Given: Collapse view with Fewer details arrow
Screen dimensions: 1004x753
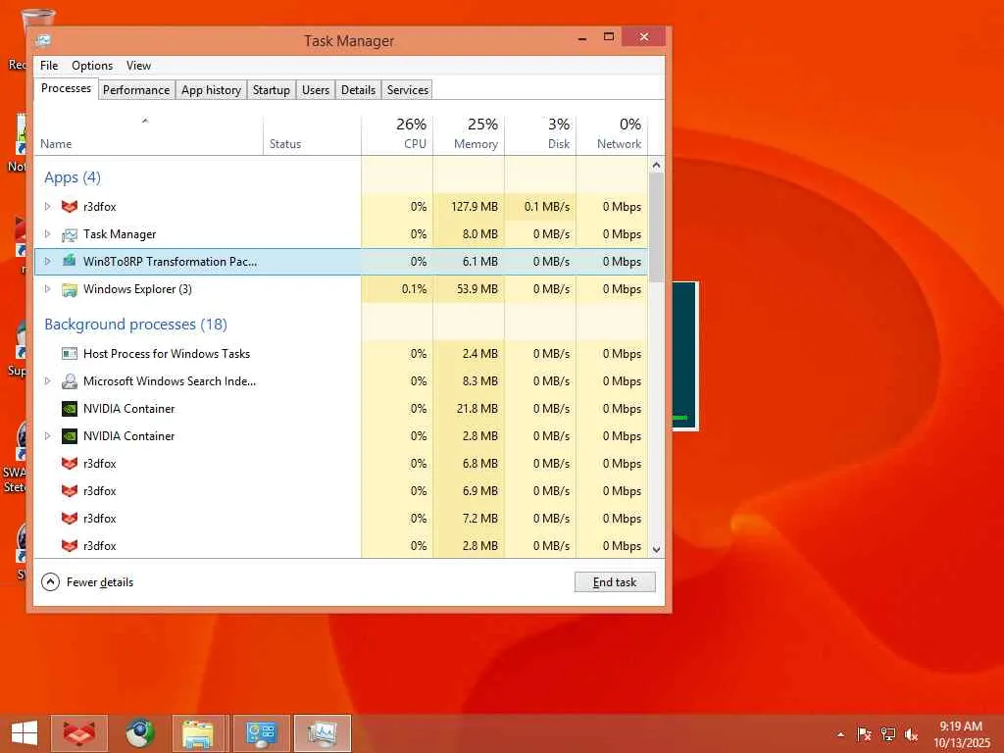Looking at the screenshot, I should pos(50,582).
